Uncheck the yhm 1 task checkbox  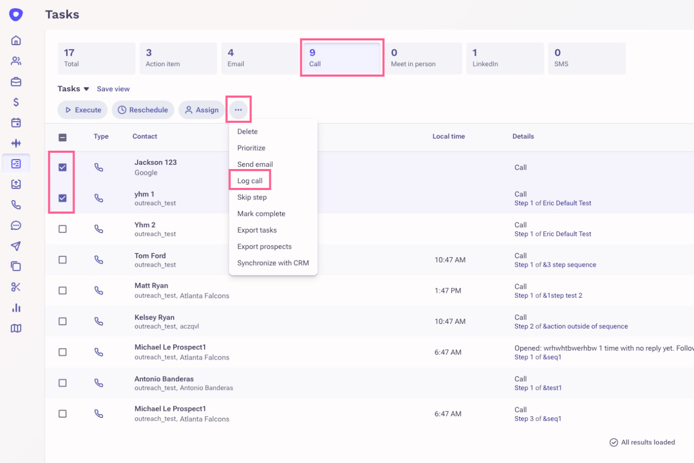pyautogui.click(x=62, y=198)
